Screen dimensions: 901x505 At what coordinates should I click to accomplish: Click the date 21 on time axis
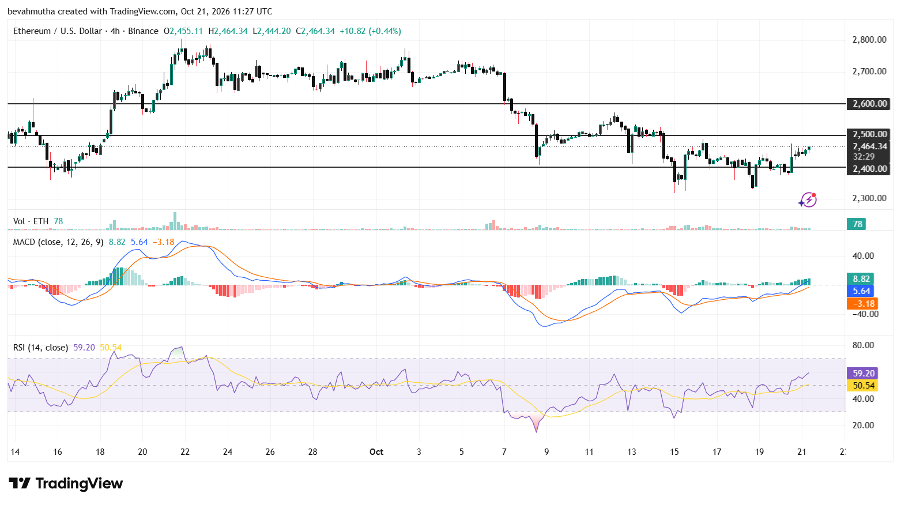pyautogui.click(x=802, y=452)
